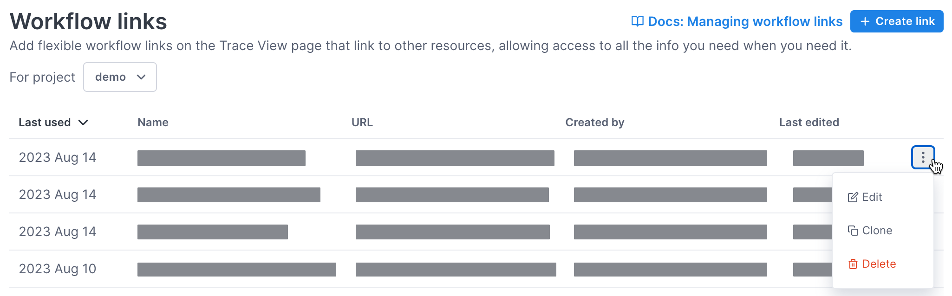Click the red trash Delete icon
952x296 pixels.
(x=853, y=264)
